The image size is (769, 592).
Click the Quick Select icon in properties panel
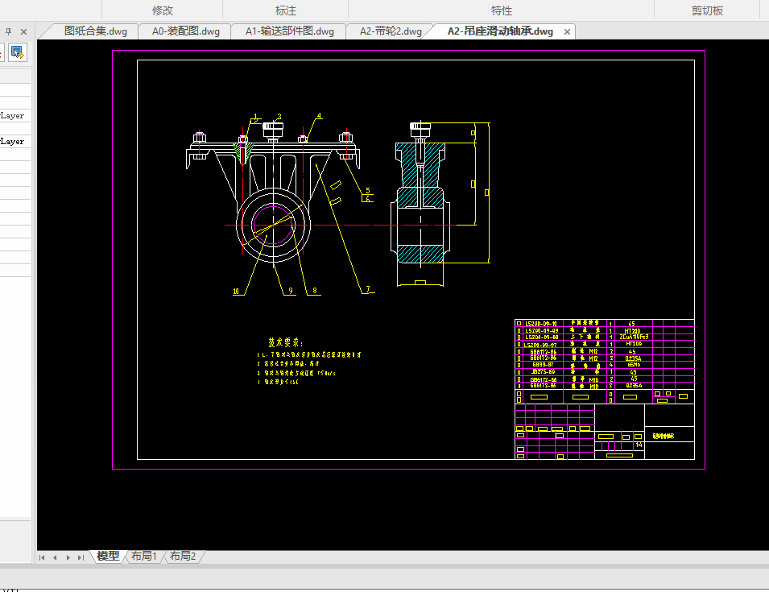[18, 53]
